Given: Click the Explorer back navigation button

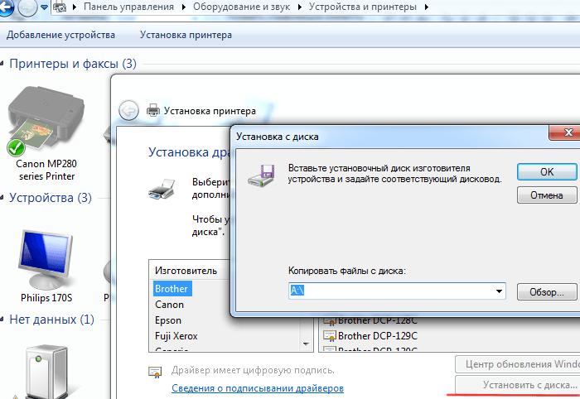Looking at the screenshot, I should [6, 7].
